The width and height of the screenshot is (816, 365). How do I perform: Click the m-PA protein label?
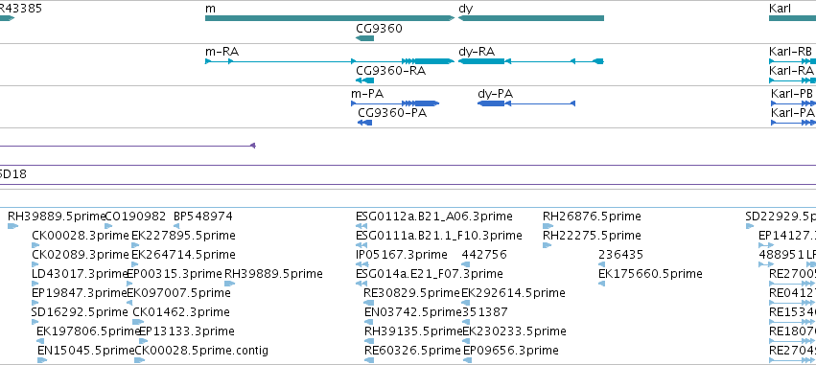click(367, 94)
